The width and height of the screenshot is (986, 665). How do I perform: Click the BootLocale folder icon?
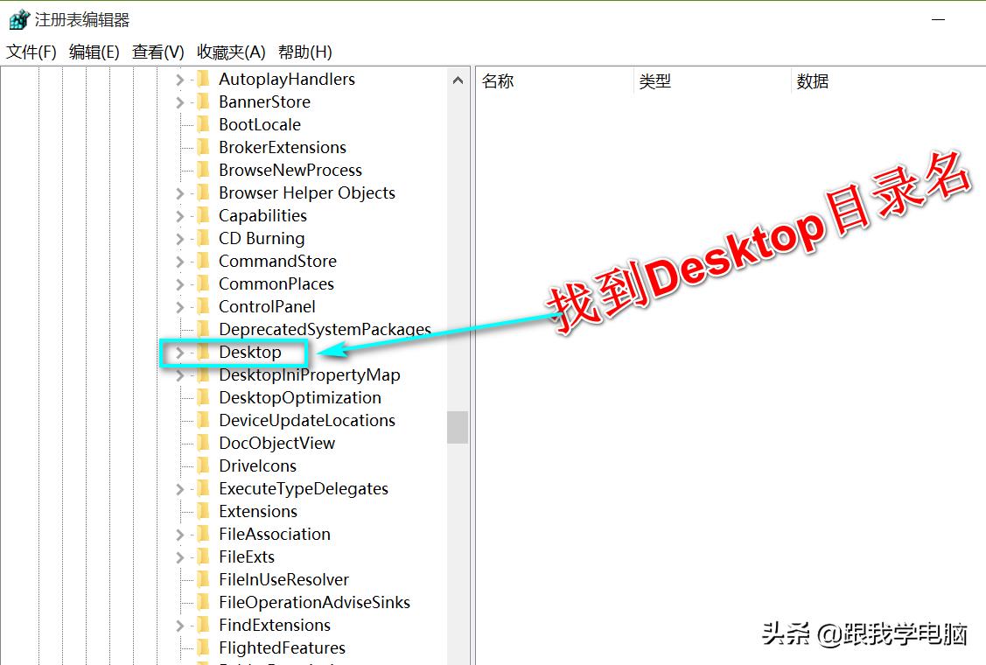click(x=203, y=124)
